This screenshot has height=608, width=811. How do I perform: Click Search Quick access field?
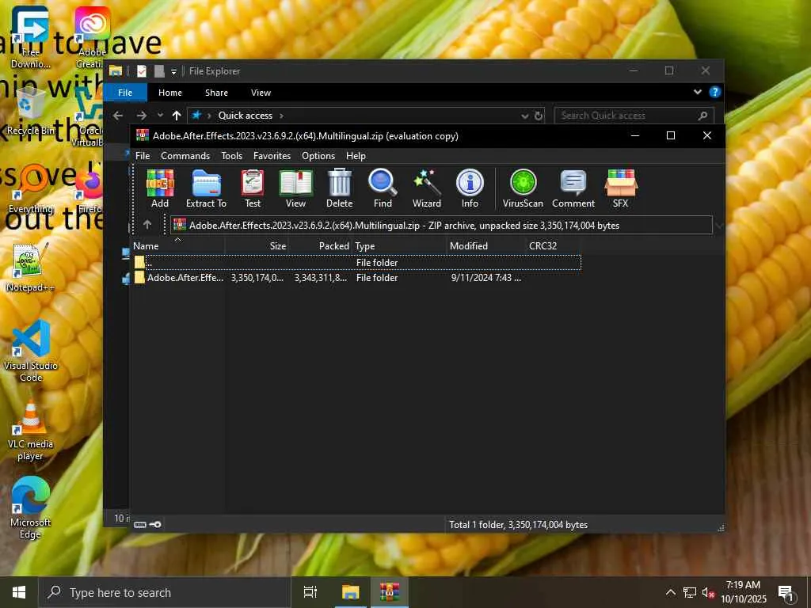coord(634,116)
